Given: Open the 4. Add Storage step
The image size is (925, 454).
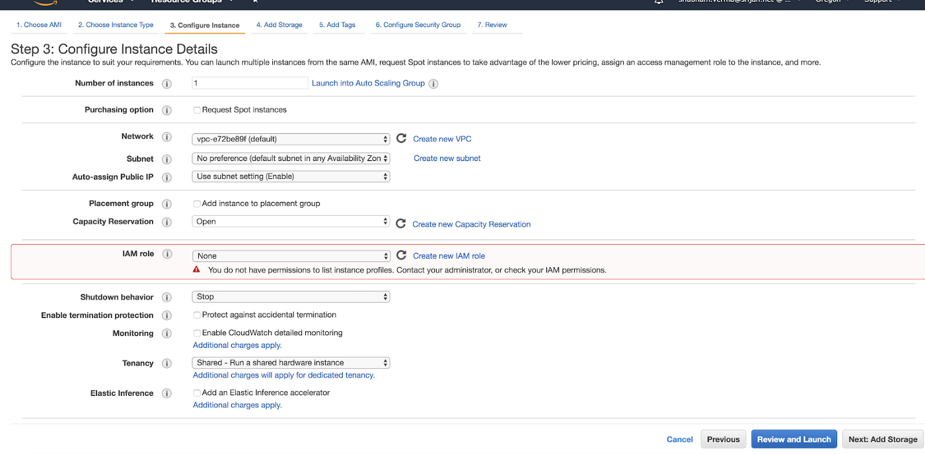Looking at the screenshot, I should (x=279, y=25).
